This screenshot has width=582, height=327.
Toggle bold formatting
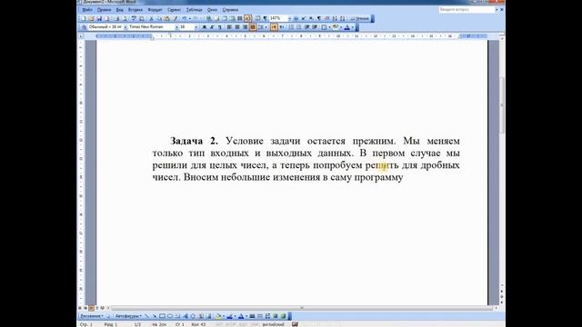(x=204, y=27)
